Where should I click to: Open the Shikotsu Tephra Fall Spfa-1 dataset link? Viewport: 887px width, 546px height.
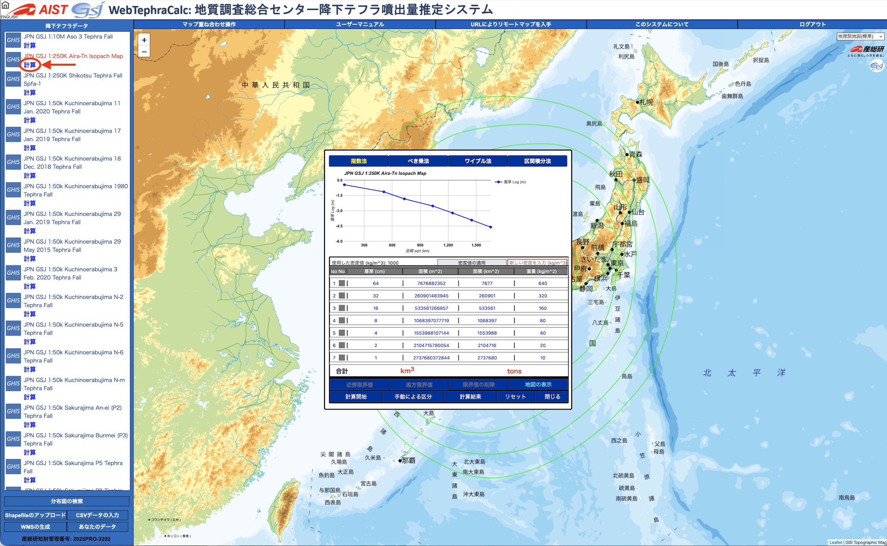pyautogui.click(x=73, y=79)
